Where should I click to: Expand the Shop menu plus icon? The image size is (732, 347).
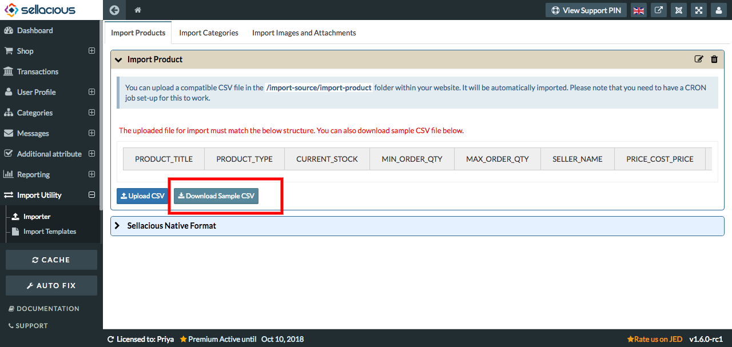[x=91, y=51]
